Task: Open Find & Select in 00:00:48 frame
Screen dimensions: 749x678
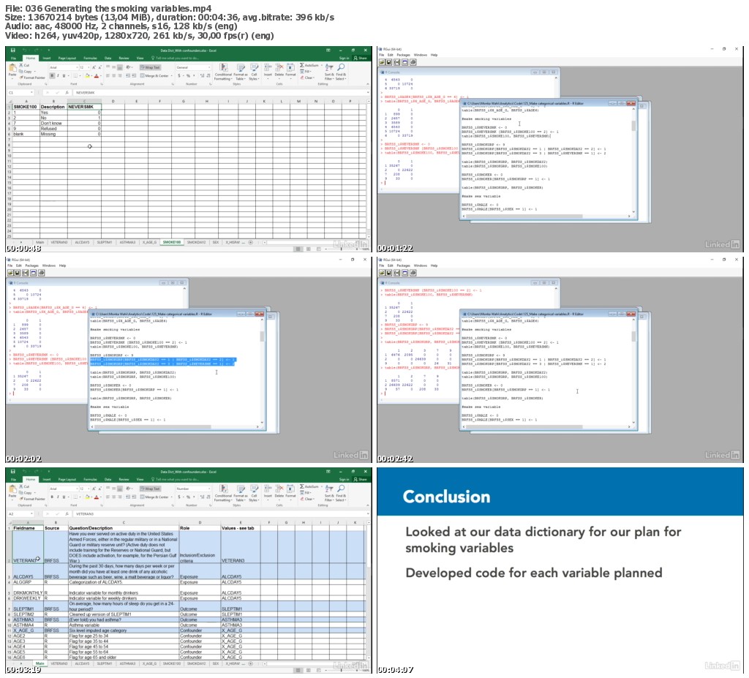Action: pos(341,72)
